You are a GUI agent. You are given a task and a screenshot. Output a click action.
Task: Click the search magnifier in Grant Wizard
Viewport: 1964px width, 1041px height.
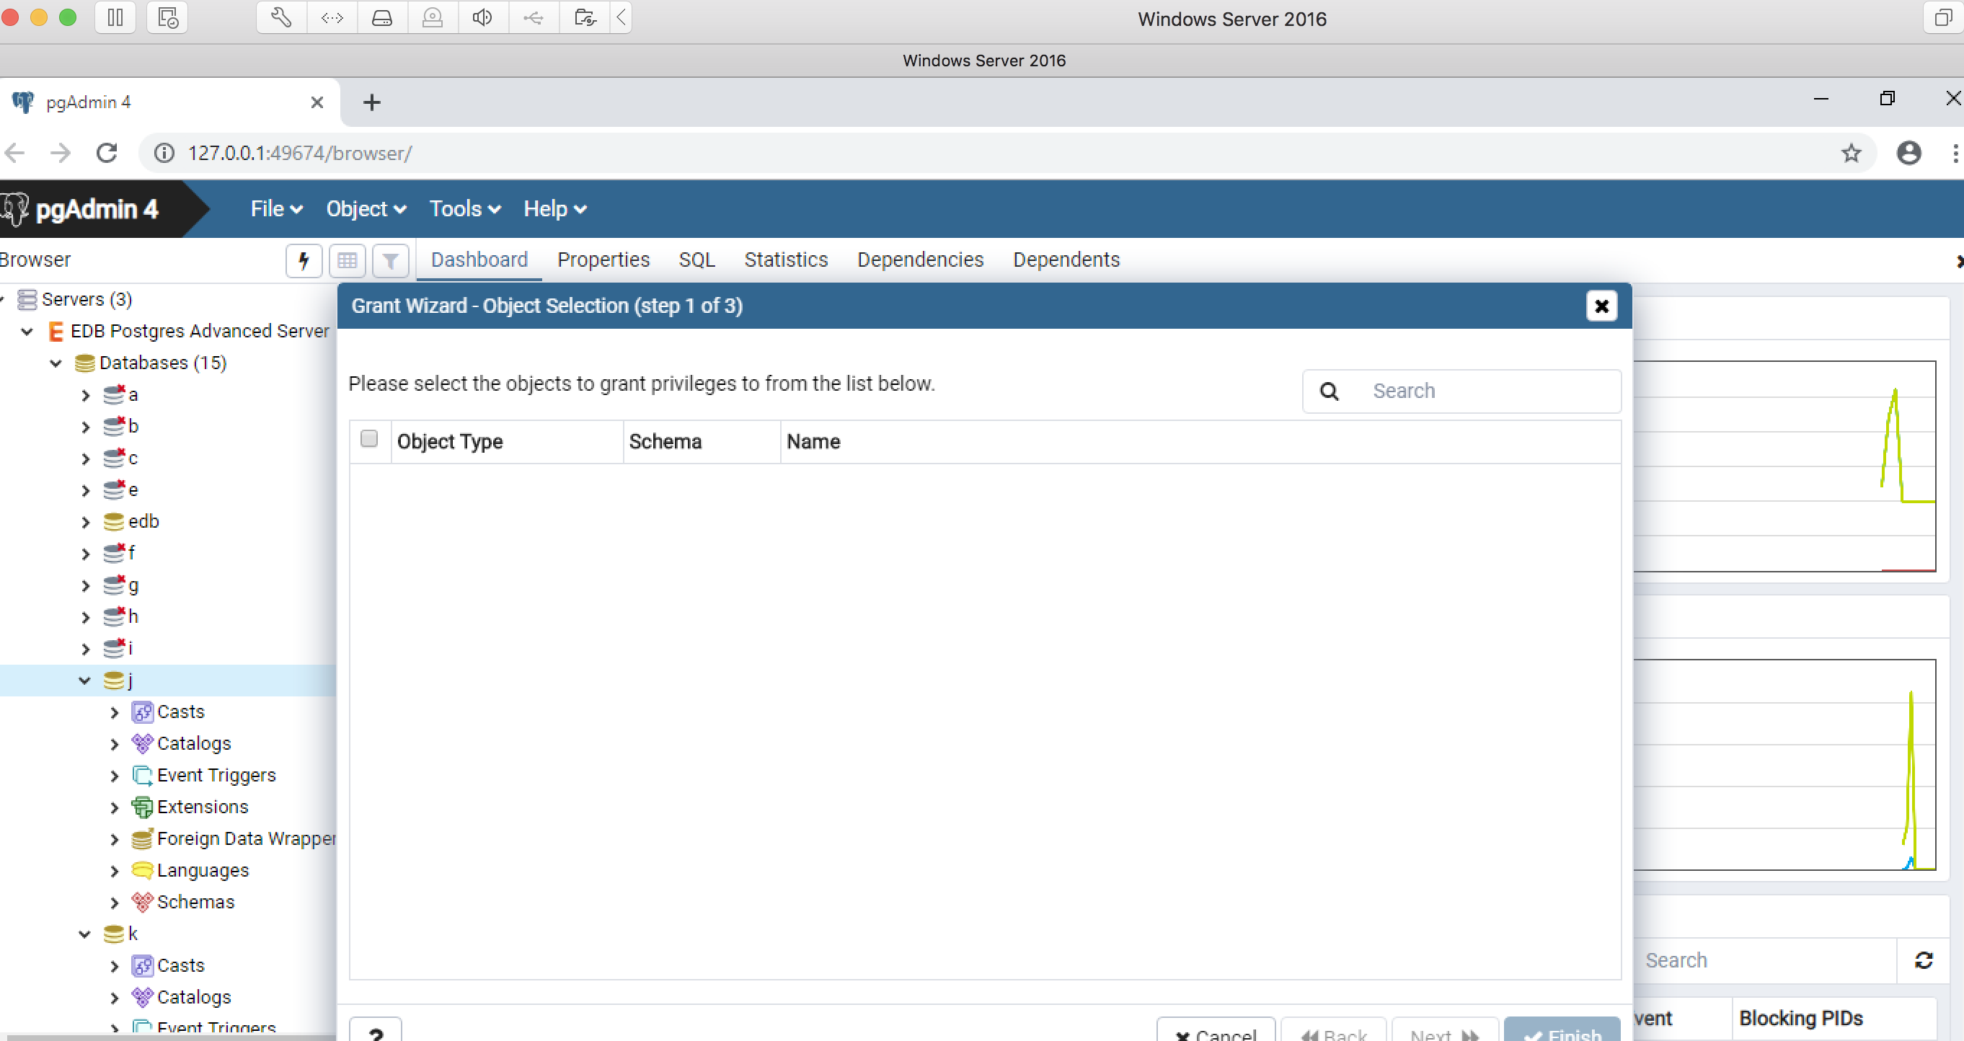click(x=1329, y=390)
